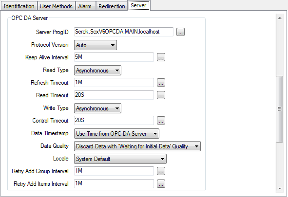Image resolution: width=288 pixels, height=197 pixels.
Task: Open the Data Timestamp dropdown
Action: tap(116, 134)
